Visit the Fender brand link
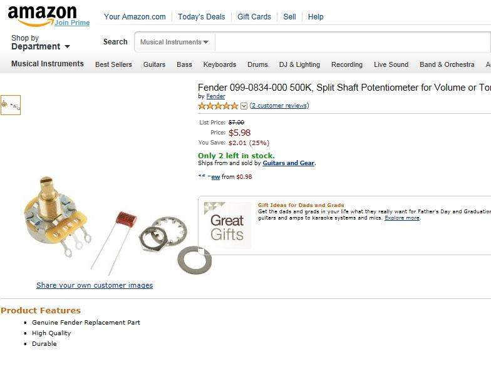This screenshot has width=491, height=384. pyautogui.click(x=215, y=96)
